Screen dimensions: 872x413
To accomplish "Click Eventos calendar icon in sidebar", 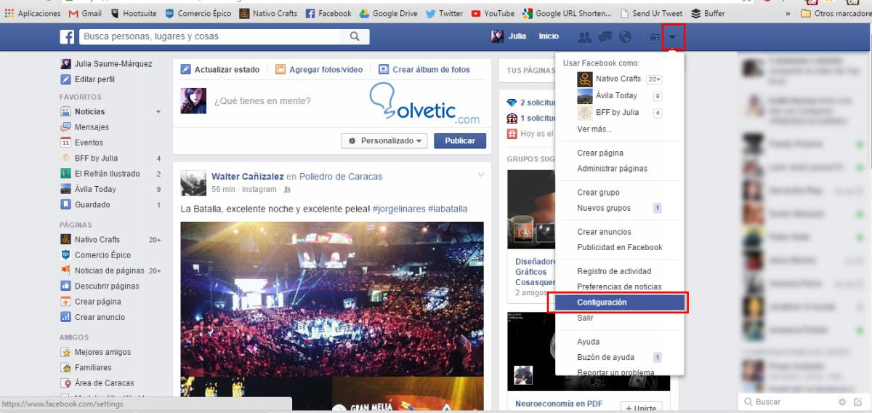I will [65, 143].
